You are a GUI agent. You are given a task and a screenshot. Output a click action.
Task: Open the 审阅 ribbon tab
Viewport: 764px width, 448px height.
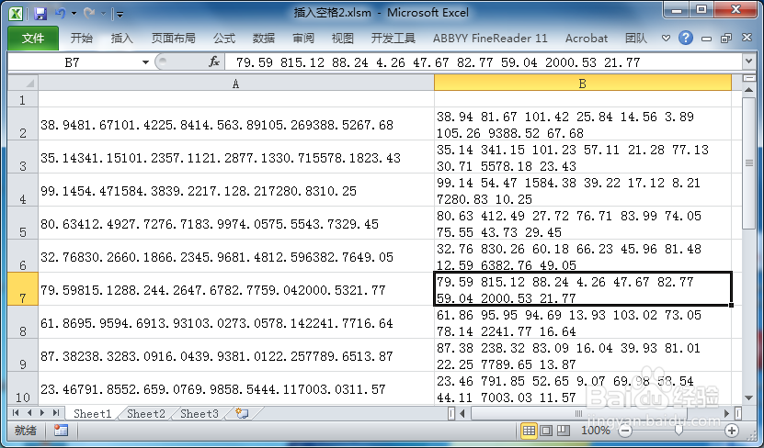point(303,39)
